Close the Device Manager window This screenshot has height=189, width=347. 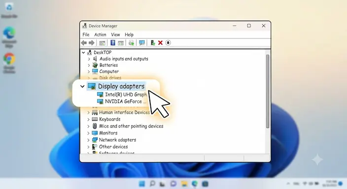coord(264,26)
